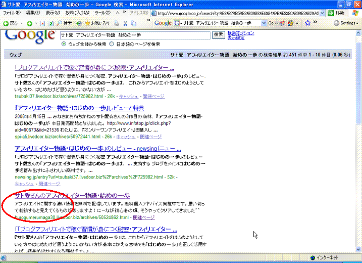Click the page scrollbar up arrow
The width and height of the screenshot is (362, 263).
(358, 33)
